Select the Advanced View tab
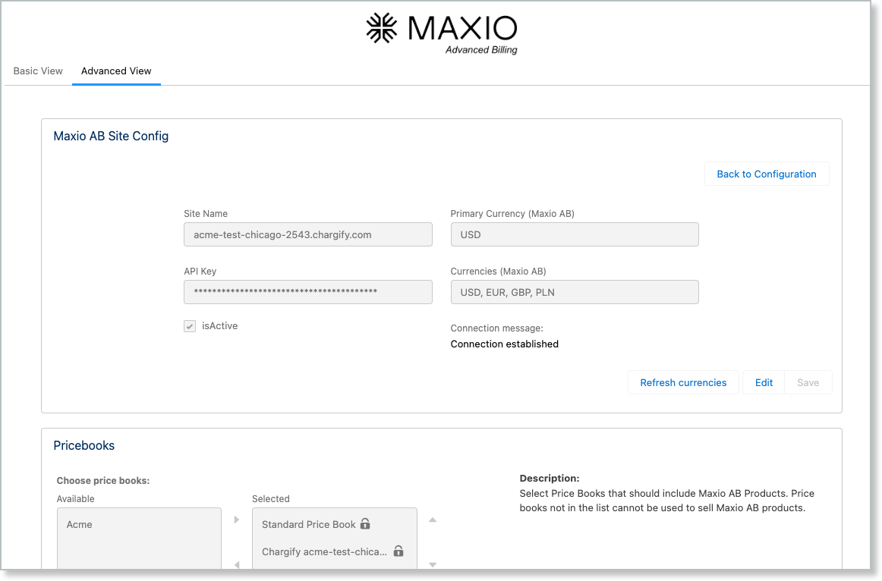The image size is (882, 581). (x=116, y=71)
